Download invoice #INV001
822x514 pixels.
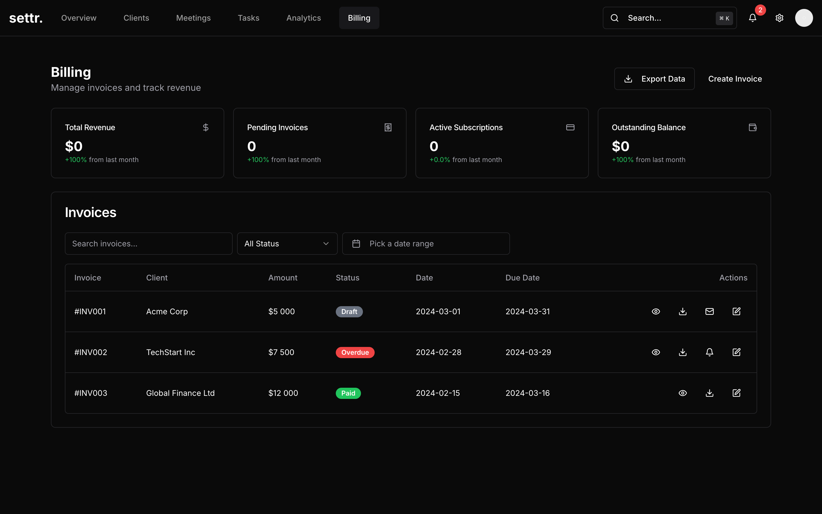pos(682,311)
